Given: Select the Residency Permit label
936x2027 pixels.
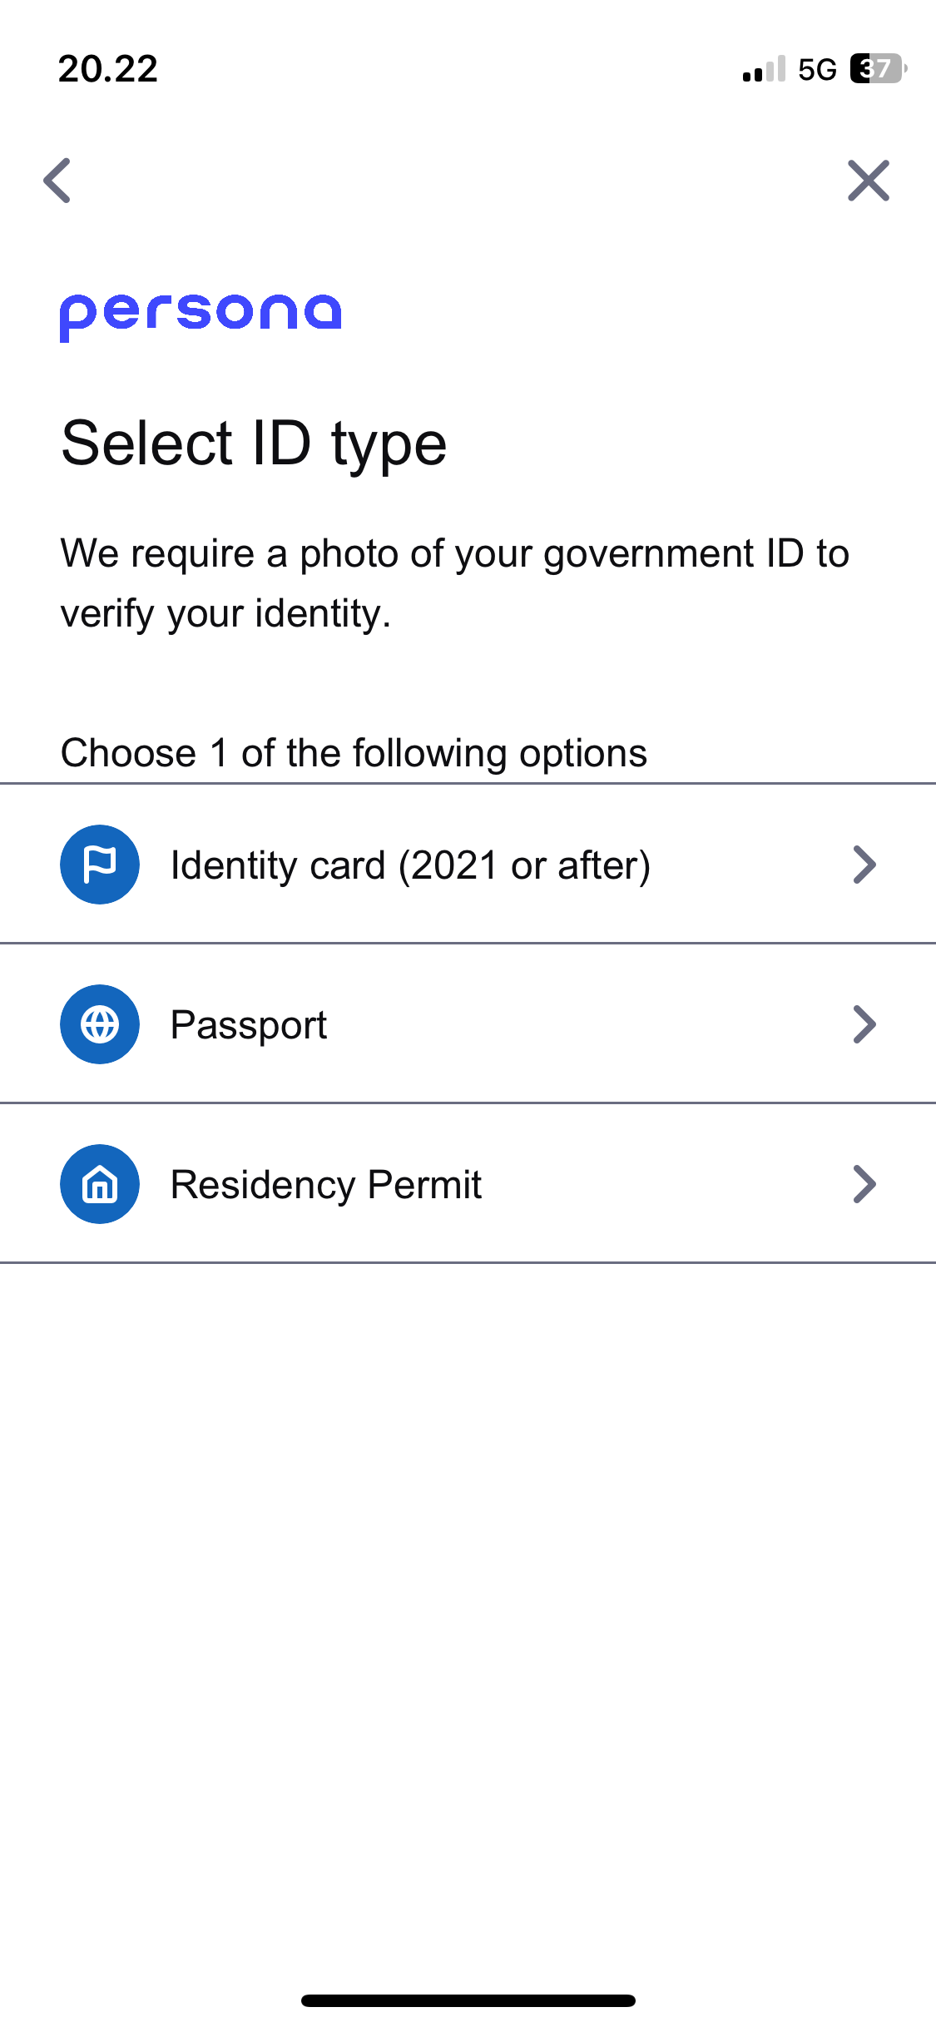Looking at the screenshot, I should point(326,1185).
